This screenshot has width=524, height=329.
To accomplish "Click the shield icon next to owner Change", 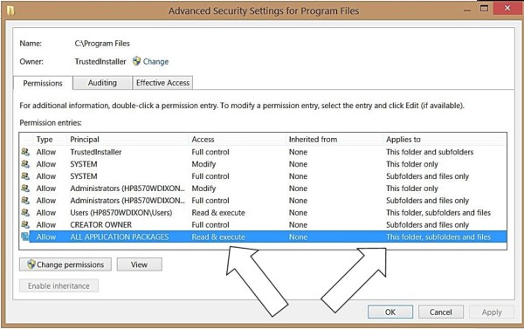I will pyautogui.click(x=136, y=61).
